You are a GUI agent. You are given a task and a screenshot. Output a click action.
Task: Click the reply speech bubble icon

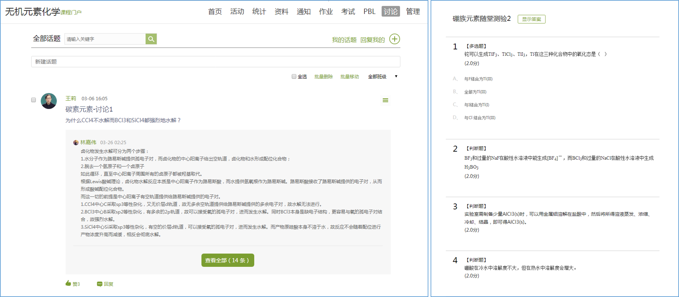tap(100, 284)
